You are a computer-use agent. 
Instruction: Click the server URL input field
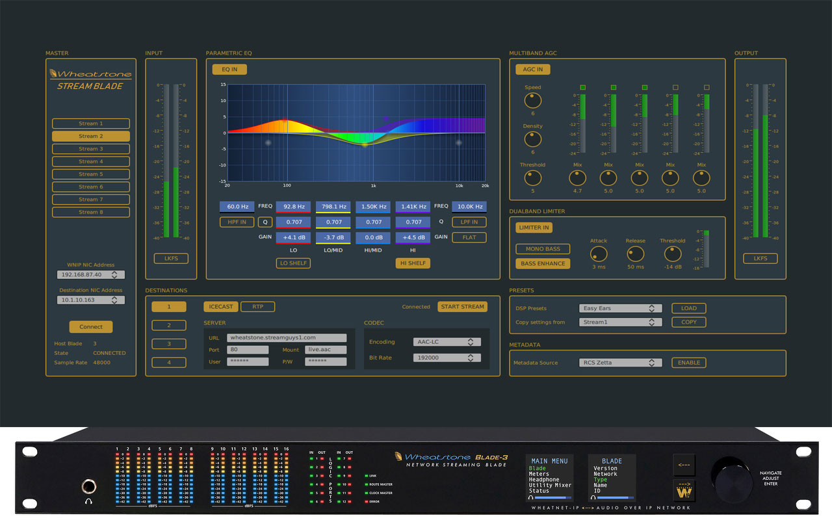point(287,338)
